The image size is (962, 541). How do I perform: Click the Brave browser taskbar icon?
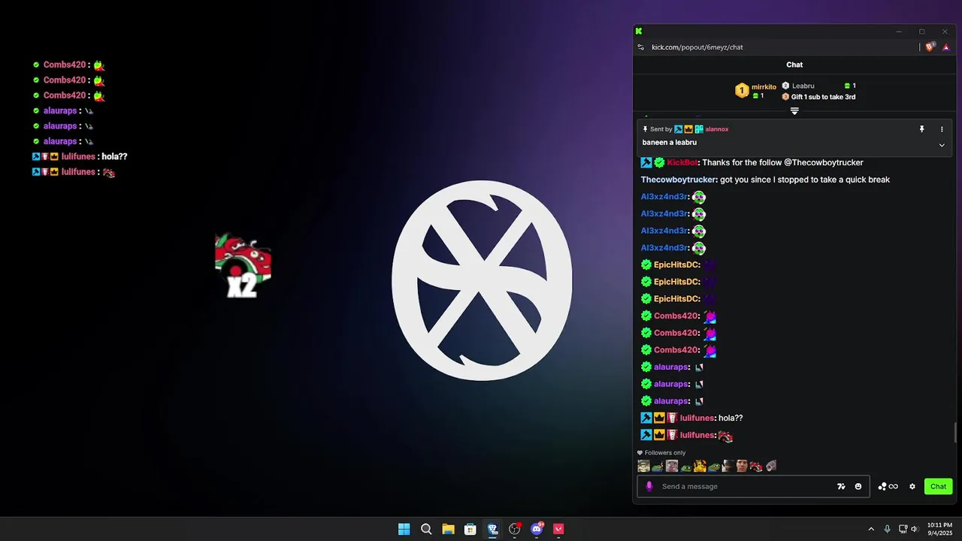click(492, 529)
